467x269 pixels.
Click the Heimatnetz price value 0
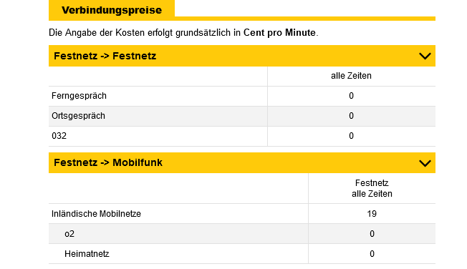[372, 254]
